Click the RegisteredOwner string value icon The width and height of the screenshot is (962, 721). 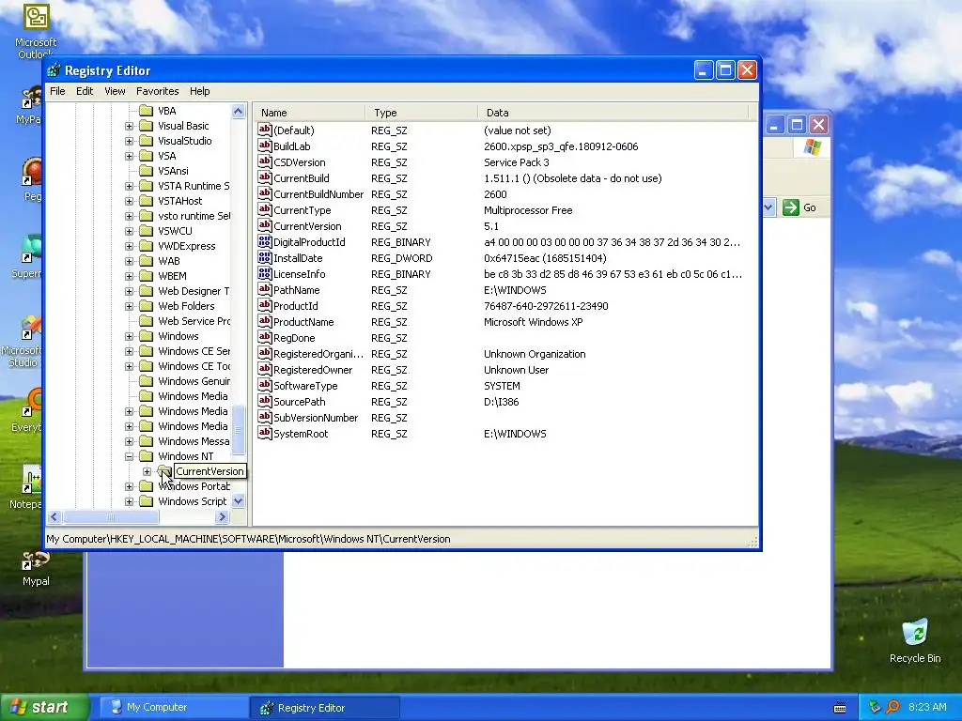pos(264,369)
